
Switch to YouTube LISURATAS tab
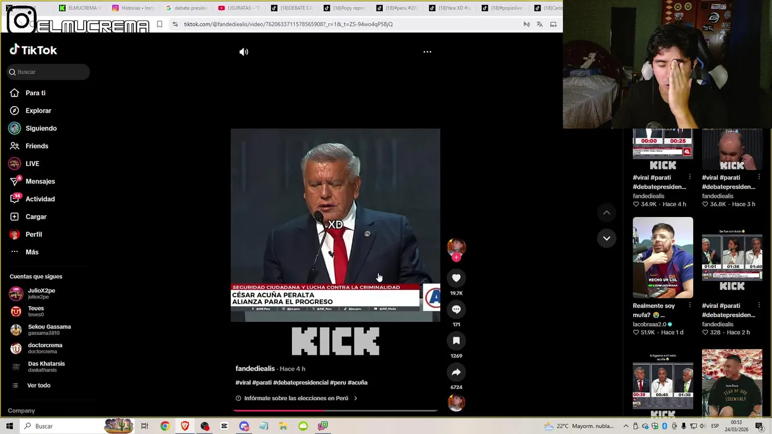click(238, 8)
